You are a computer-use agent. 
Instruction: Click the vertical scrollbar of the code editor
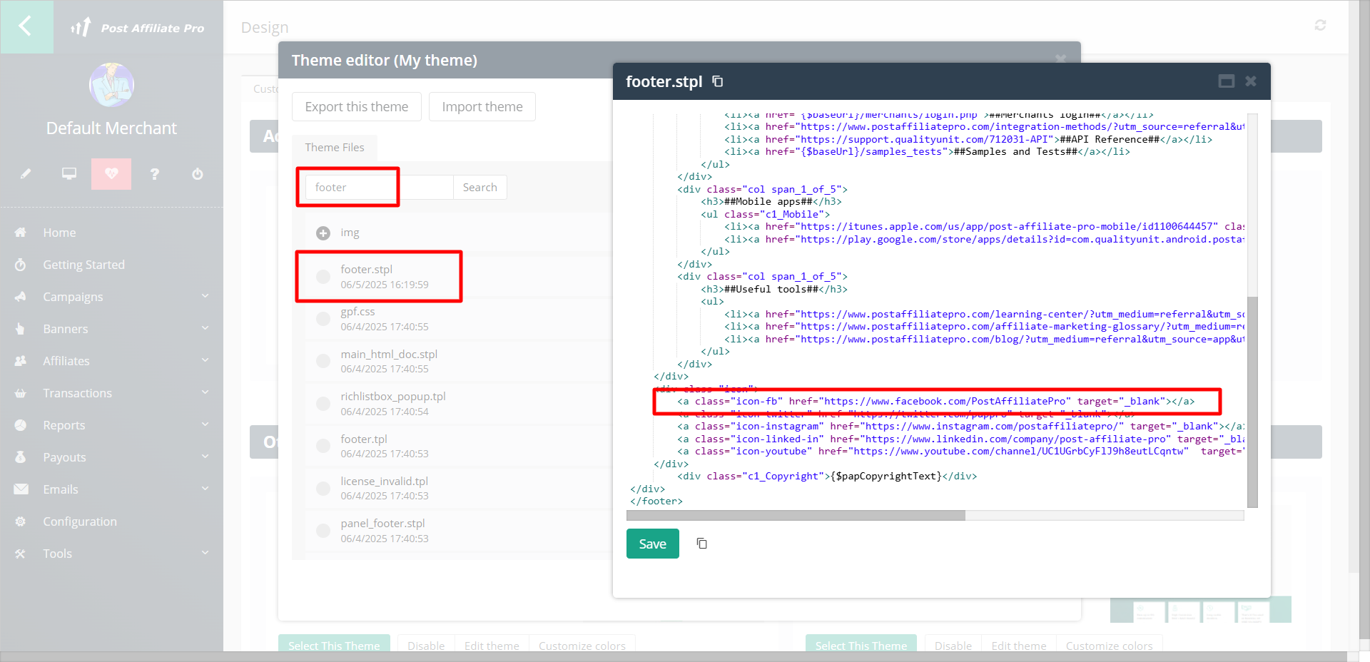coord(1252,402)
